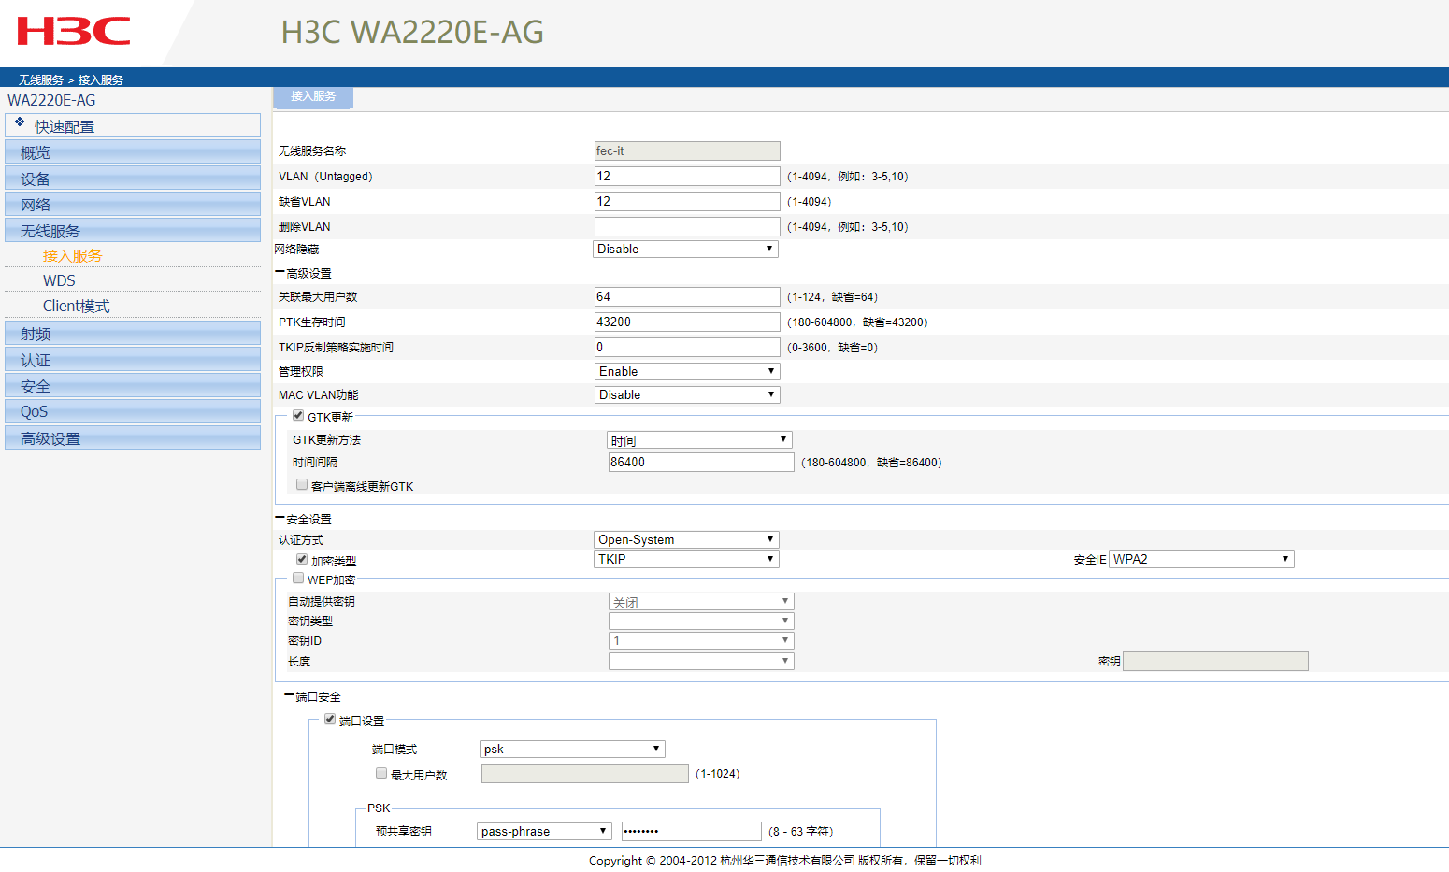The width and height of the screenshot is (1449, 872).
Task: Open the 设备 sidebar menu
Action: 133,179
